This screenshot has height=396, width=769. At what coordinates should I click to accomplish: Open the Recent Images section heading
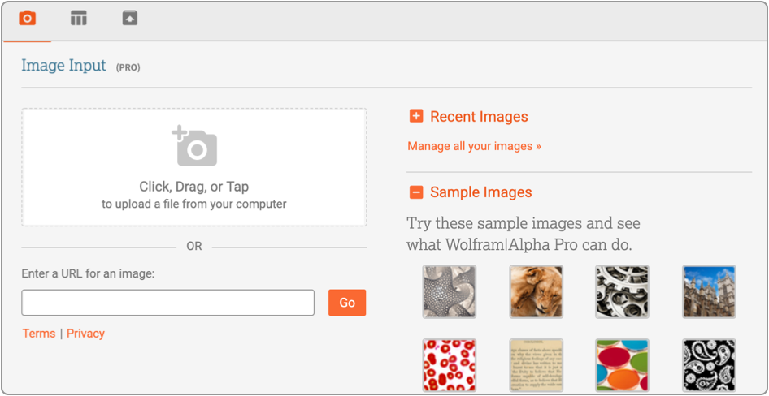pyautogui.click(x=479, y=117)
